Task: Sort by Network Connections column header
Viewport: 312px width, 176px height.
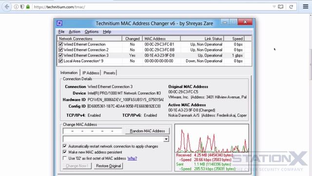Action: click(90, 39)
